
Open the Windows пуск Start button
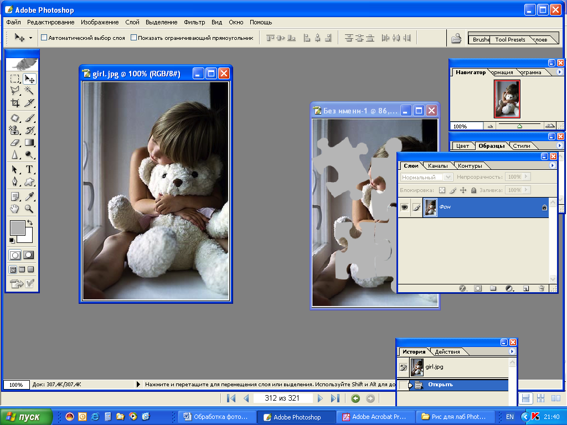click(x=26, y=417)
